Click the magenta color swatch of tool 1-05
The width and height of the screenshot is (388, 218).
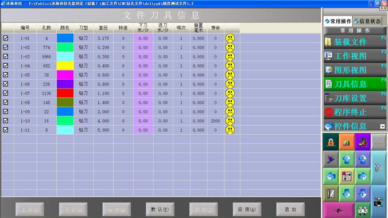65,75
